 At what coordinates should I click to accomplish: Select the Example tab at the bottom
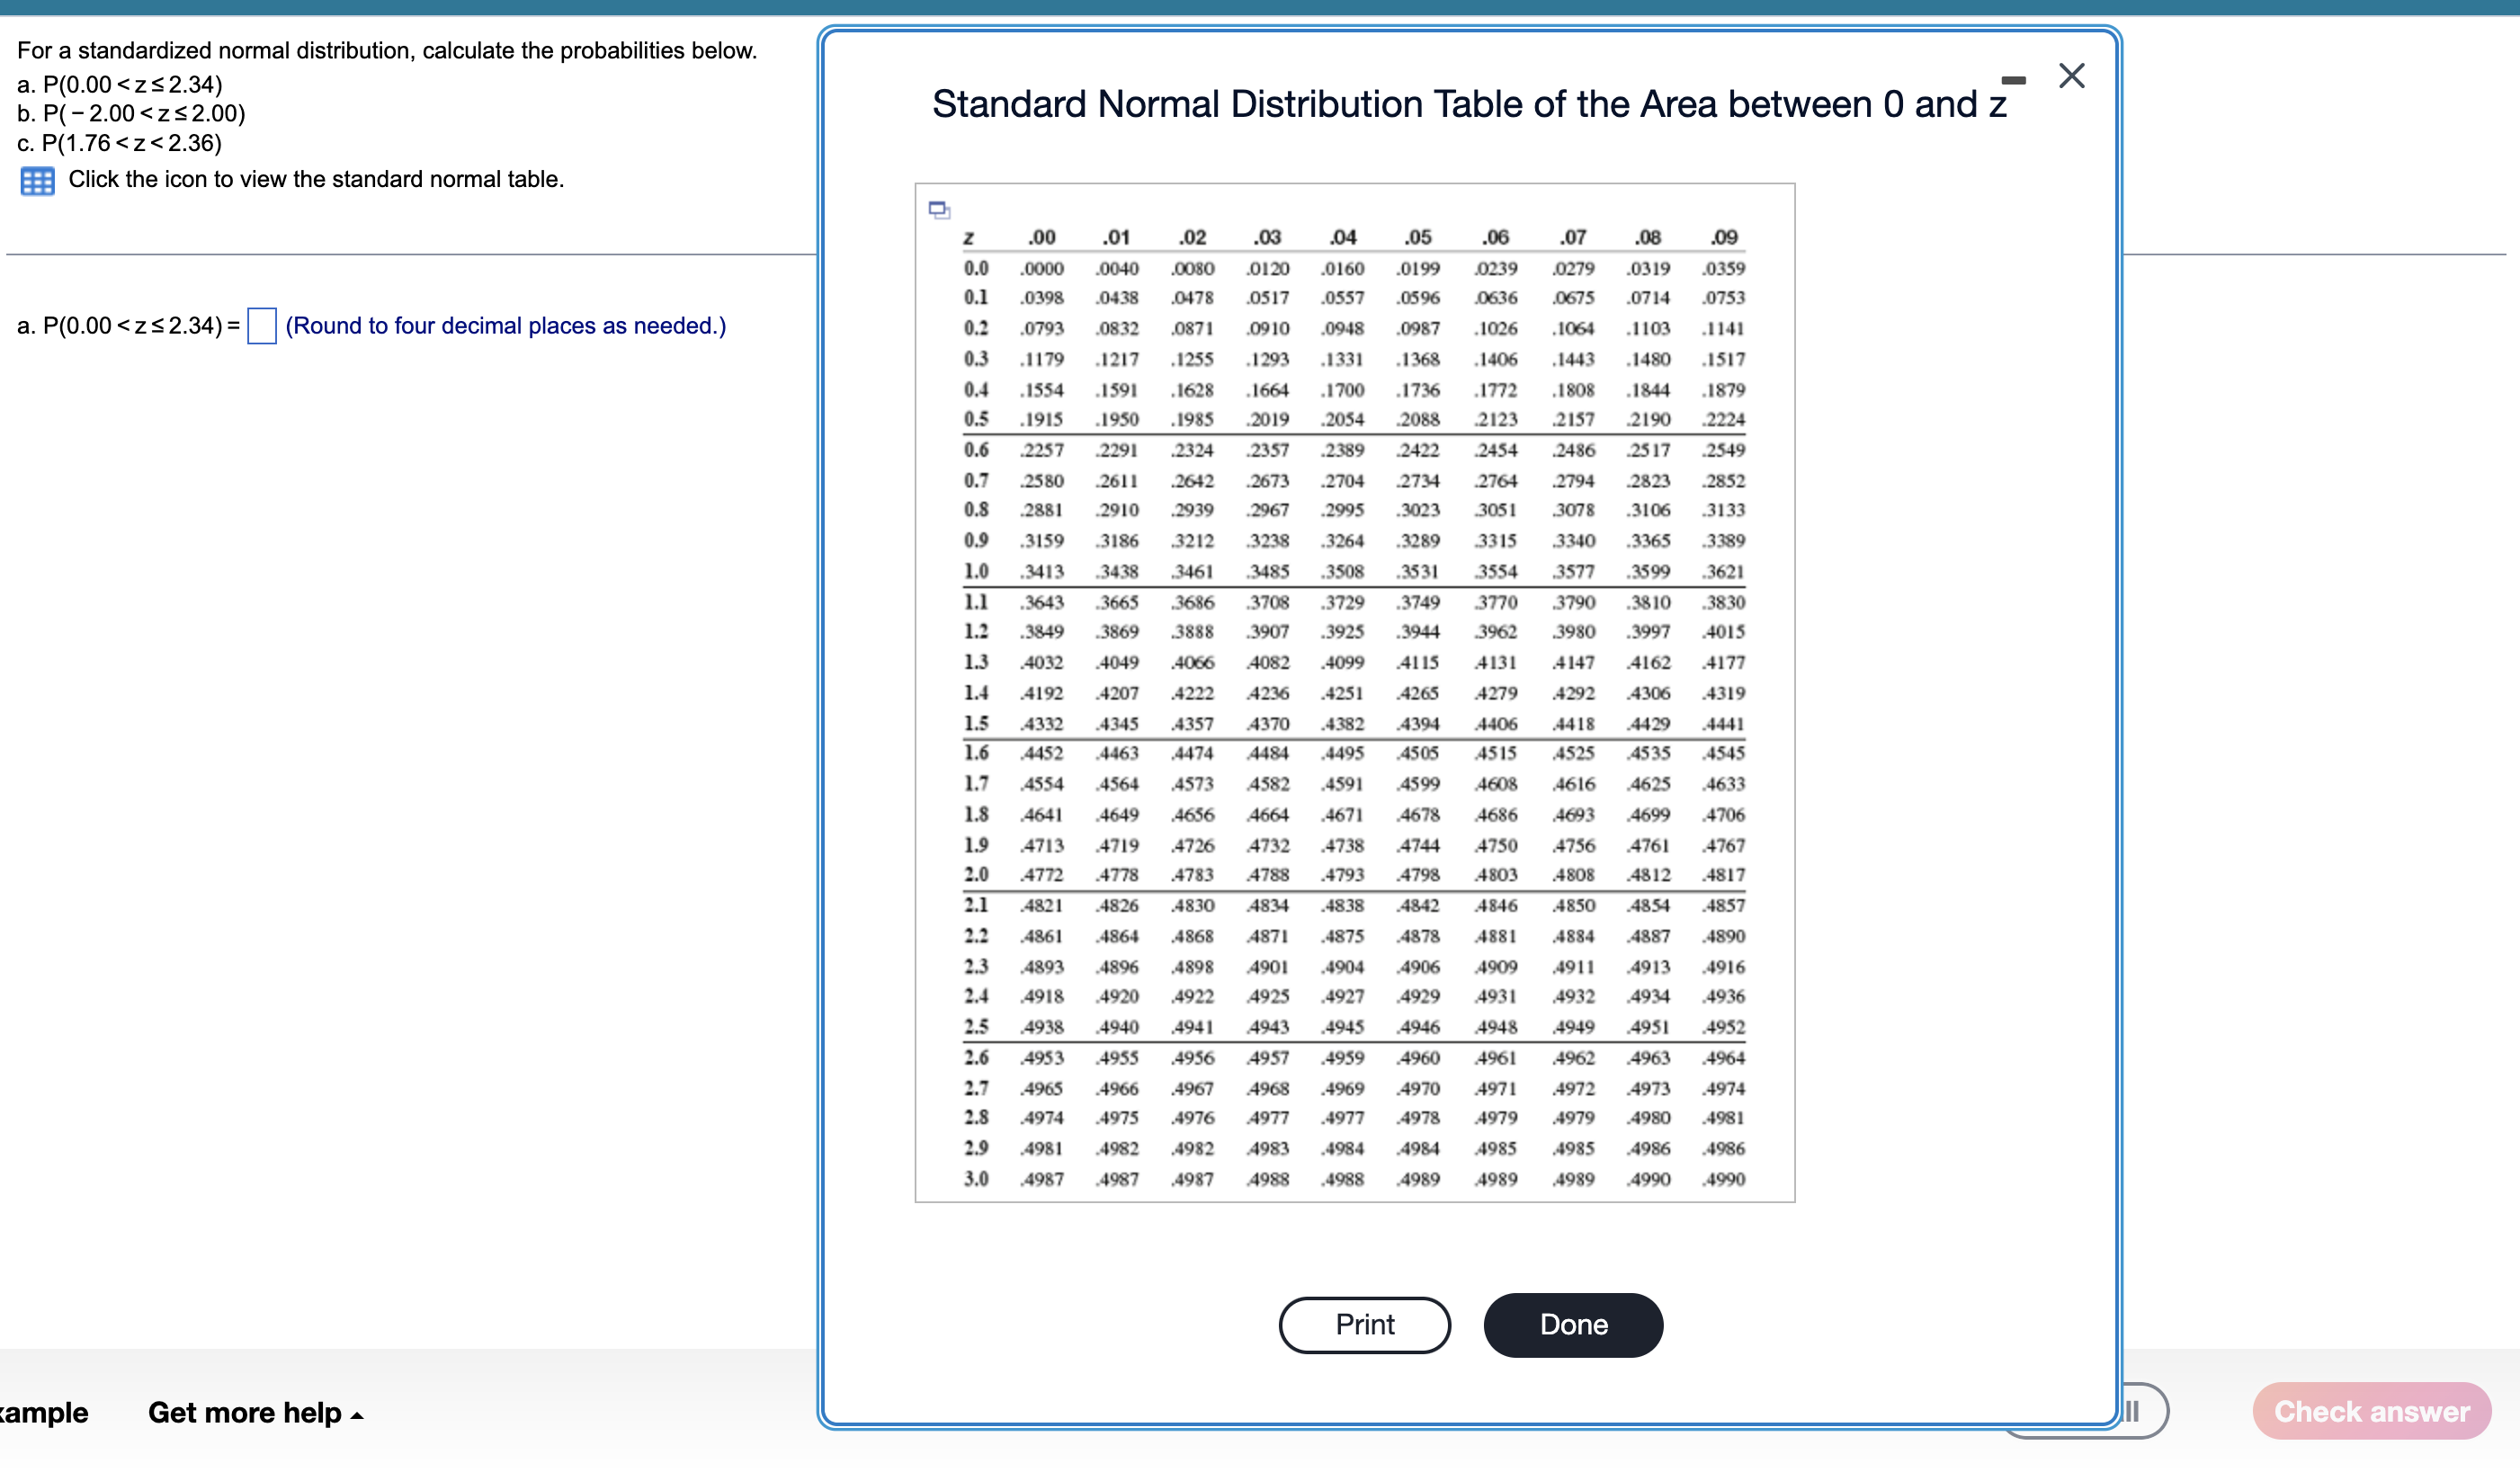[44, 1413]
